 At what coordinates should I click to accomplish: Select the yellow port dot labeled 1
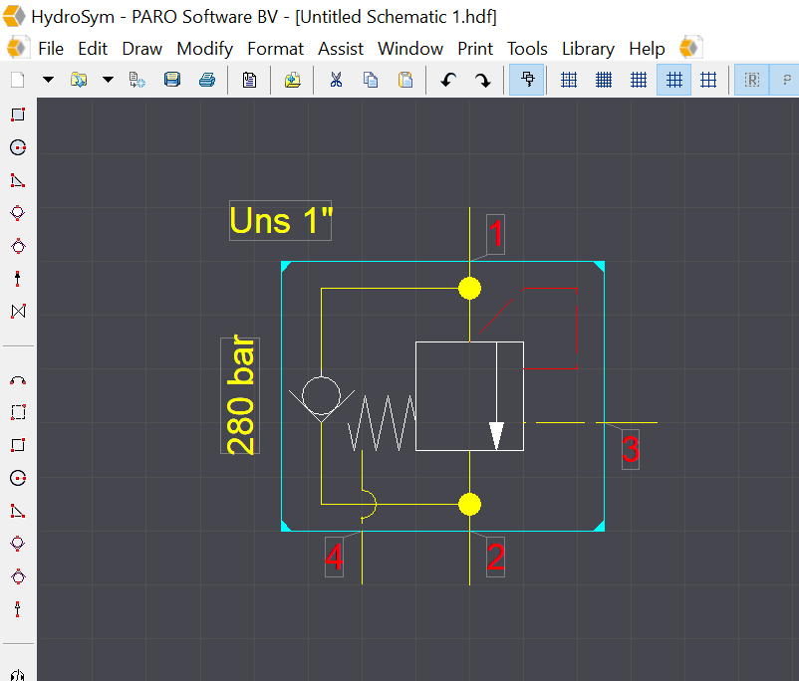click(469, 288)
